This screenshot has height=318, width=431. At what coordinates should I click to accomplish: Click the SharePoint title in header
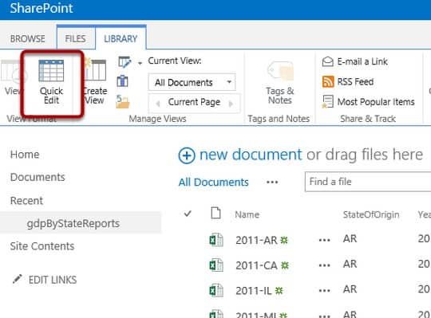point(42,8)
